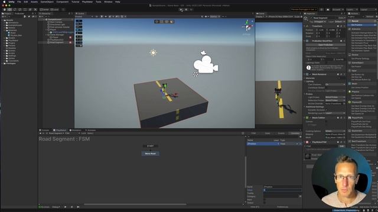This screenshot has height=212, width=378.
Task: Open the Events tab in PlayMaker panel
Action: 281,133
